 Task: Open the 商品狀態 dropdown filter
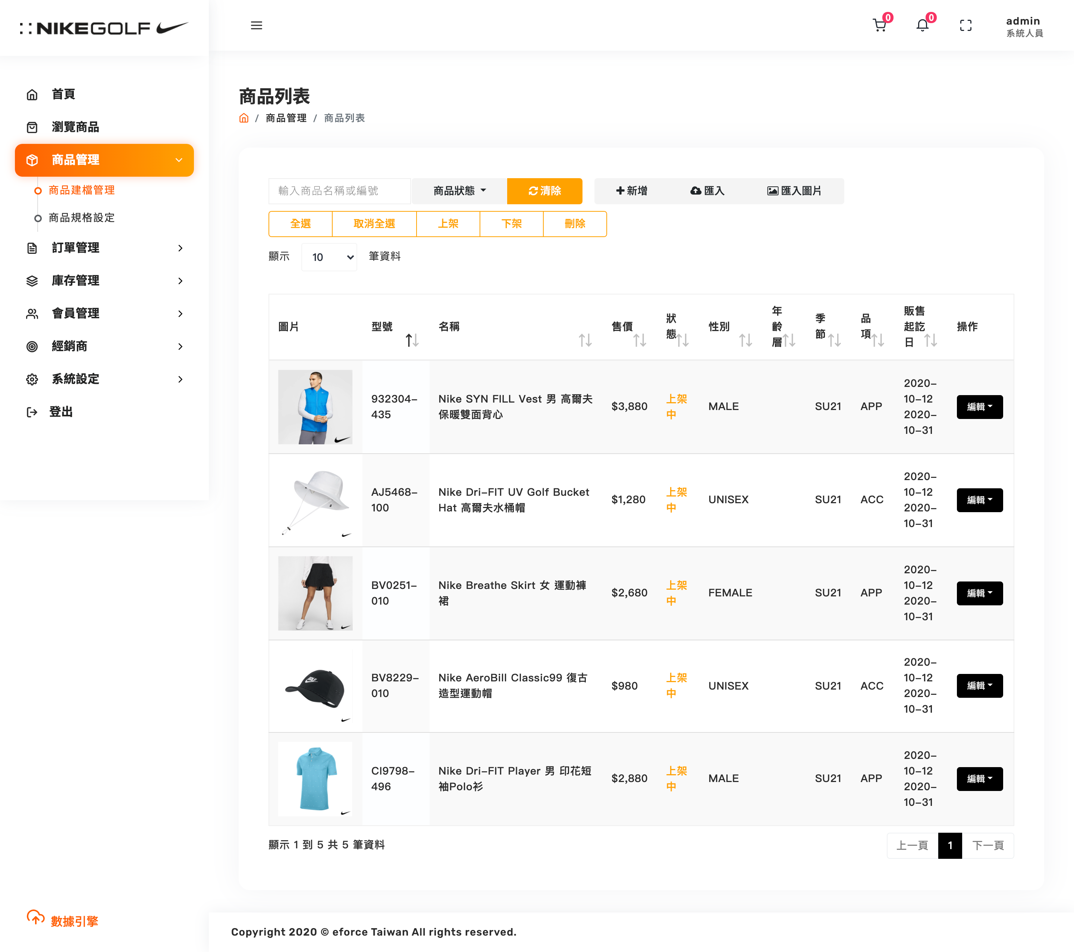(459, 190)
